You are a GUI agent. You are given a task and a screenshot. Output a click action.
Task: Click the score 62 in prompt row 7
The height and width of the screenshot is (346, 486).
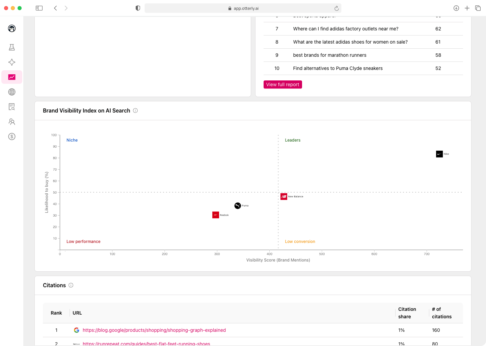pos(438,29)
